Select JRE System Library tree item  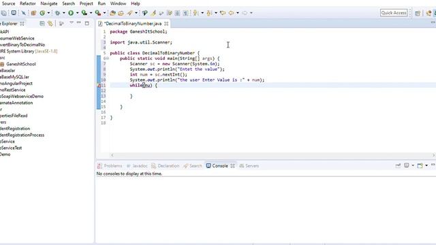(x=29, y=52)
